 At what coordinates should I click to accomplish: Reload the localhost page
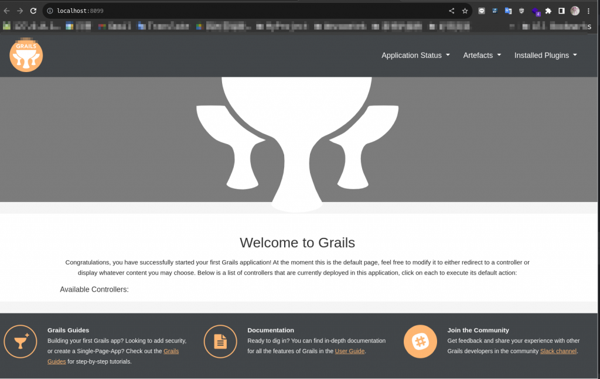pyautogui.click(x=33, y=11)
